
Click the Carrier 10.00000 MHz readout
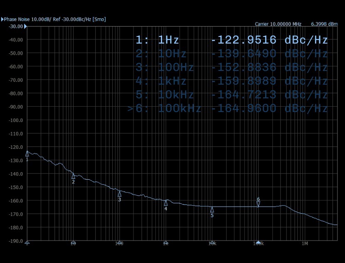278,24
